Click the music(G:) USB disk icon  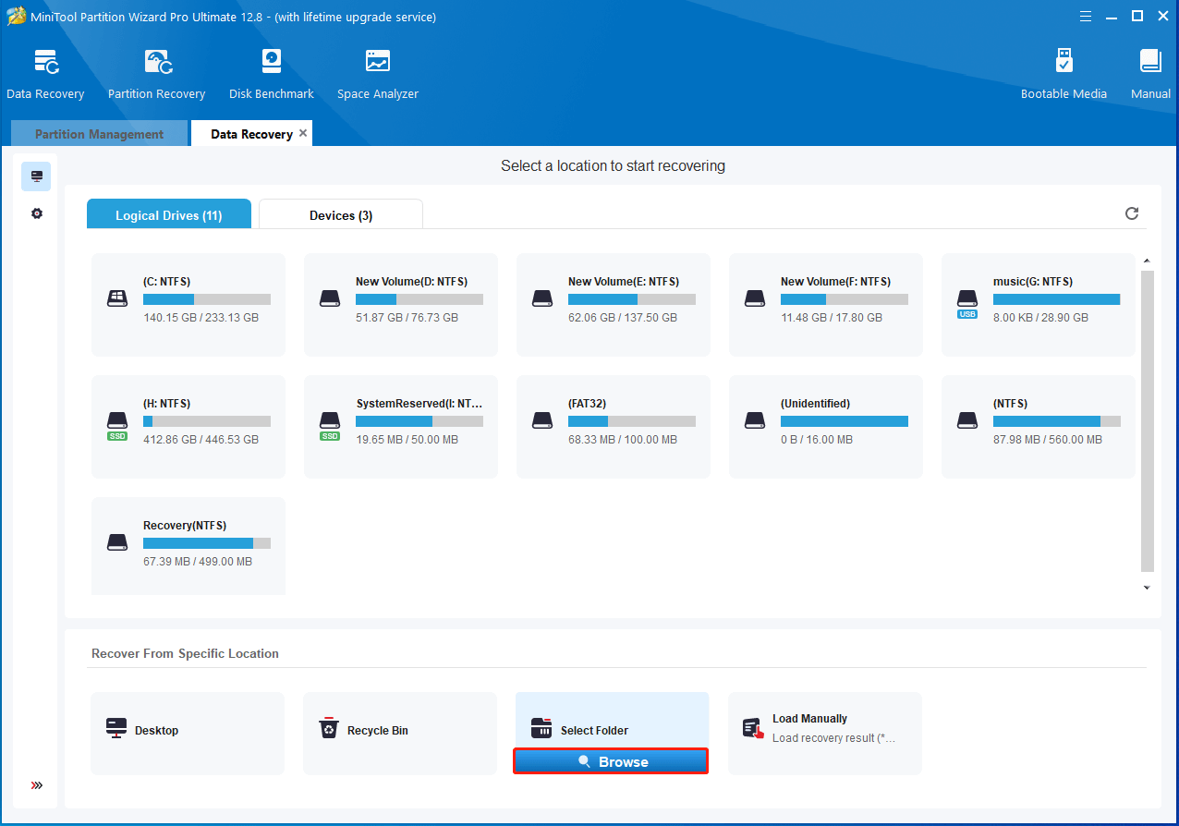(x=967, y=303)
